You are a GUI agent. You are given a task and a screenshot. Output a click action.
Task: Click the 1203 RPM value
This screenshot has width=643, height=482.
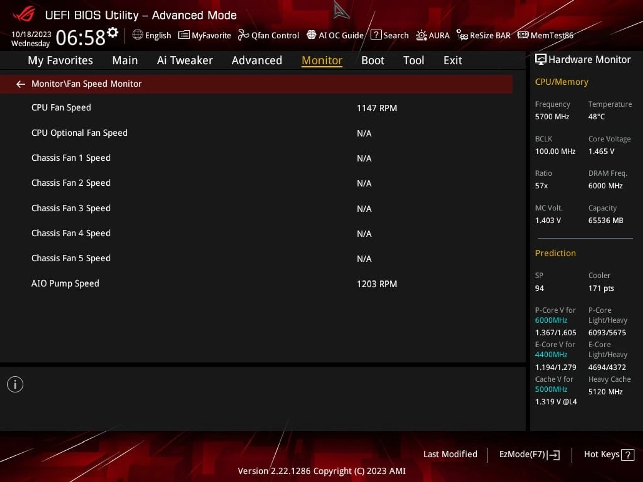coord(377,284)
